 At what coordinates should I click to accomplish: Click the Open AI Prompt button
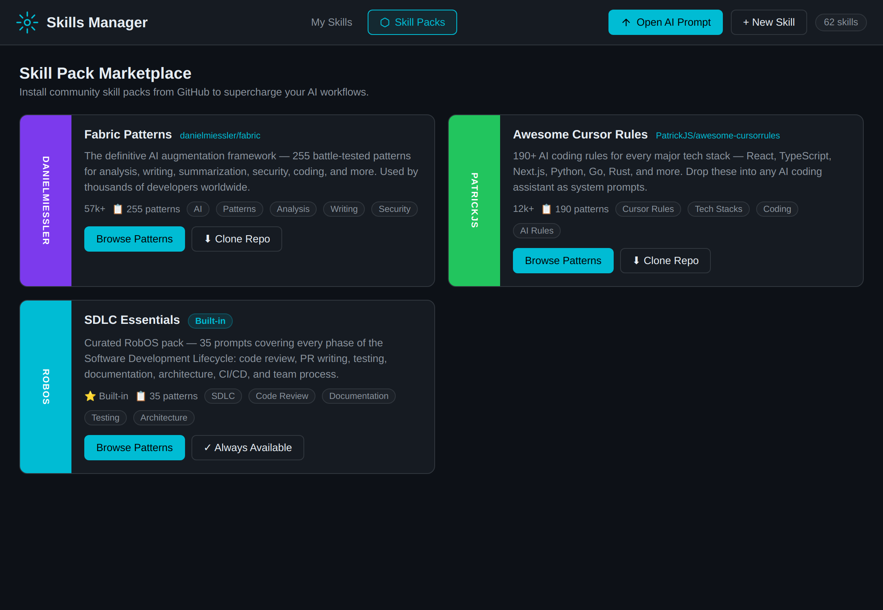pos(665,22)
